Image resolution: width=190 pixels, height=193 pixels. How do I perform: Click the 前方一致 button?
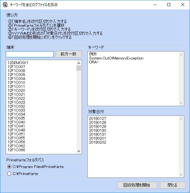click(69, 54)
